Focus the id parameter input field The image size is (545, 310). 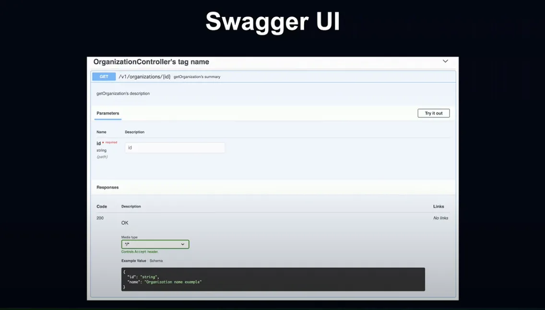click(x=175, y=148)
